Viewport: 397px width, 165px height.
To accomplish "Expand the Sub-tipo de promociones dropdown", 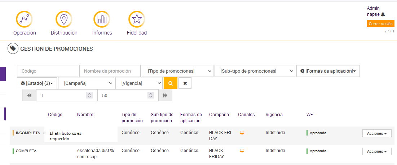I will coord(255,71).
